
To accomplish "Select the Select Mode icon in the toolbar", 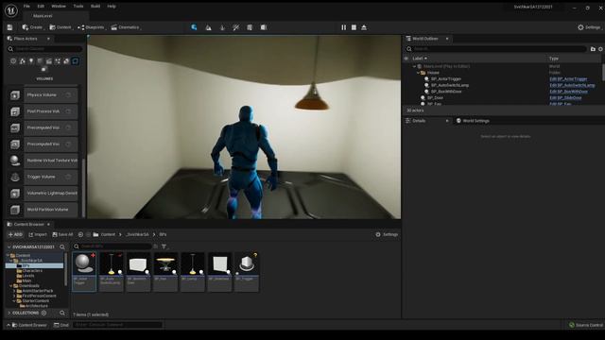I will 194,27.
